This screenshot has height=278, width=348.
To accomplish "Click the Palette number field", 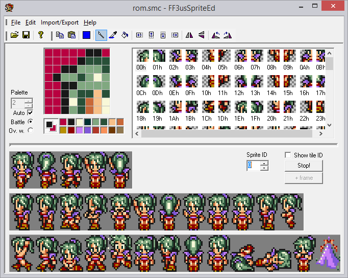I will (18, 103).
